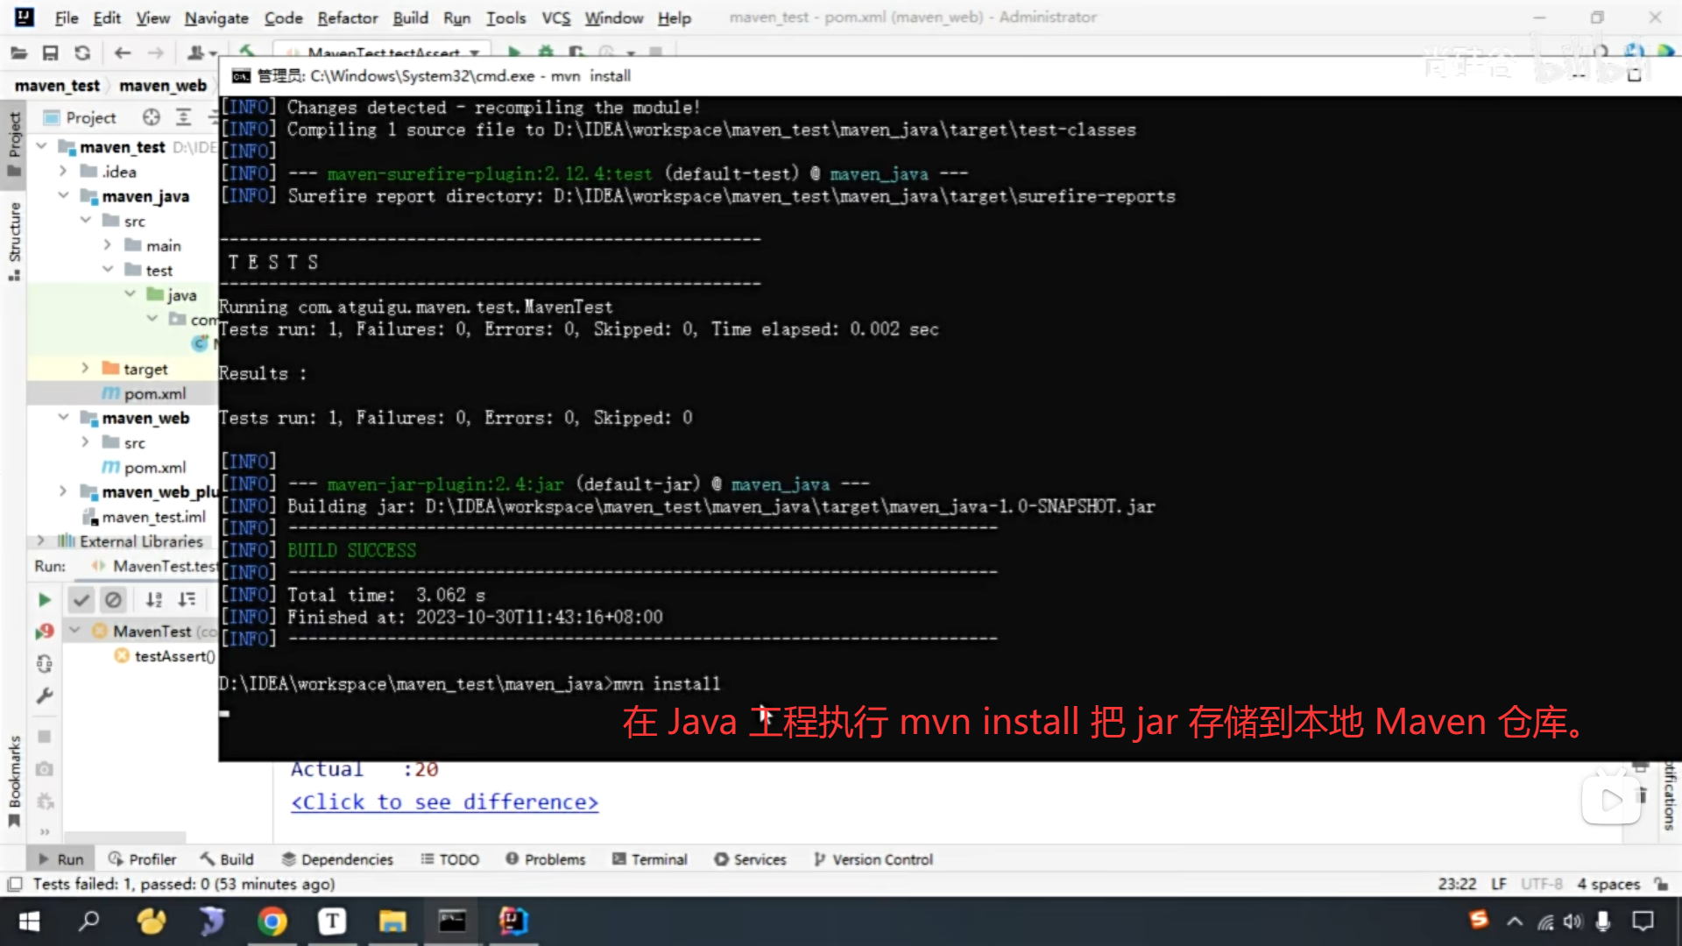Expand the .idea folder

pyautogui.click(x=63, y=172)
